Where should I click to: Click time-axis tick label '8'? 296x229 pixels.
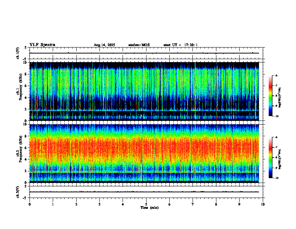coord(216,204)
